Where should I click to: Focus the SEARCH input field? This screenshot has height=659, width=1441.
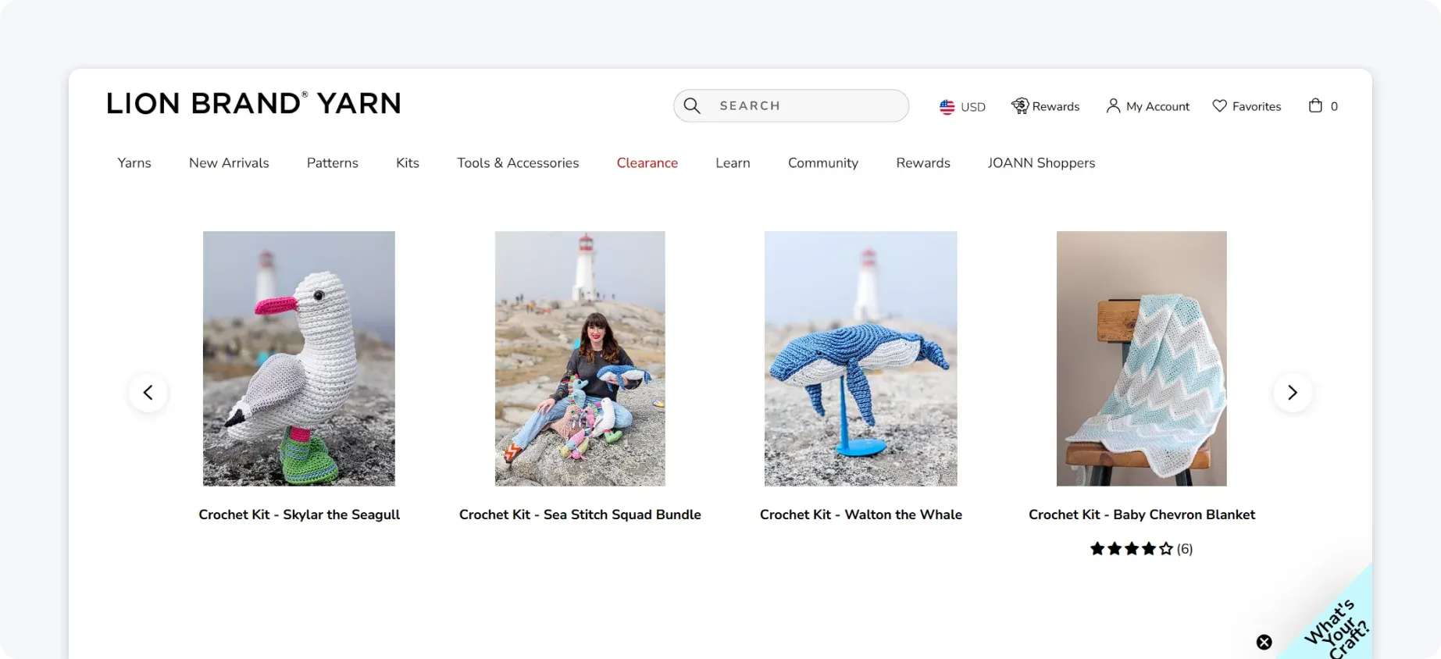(x=791, y=105)
